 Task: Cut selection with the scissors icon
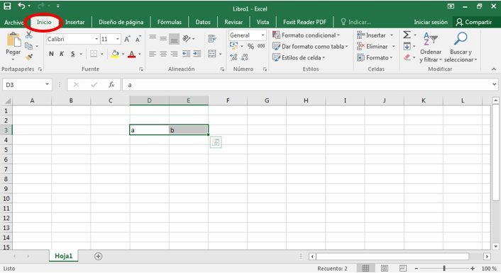pyautogui.click(x=29, y=35)
